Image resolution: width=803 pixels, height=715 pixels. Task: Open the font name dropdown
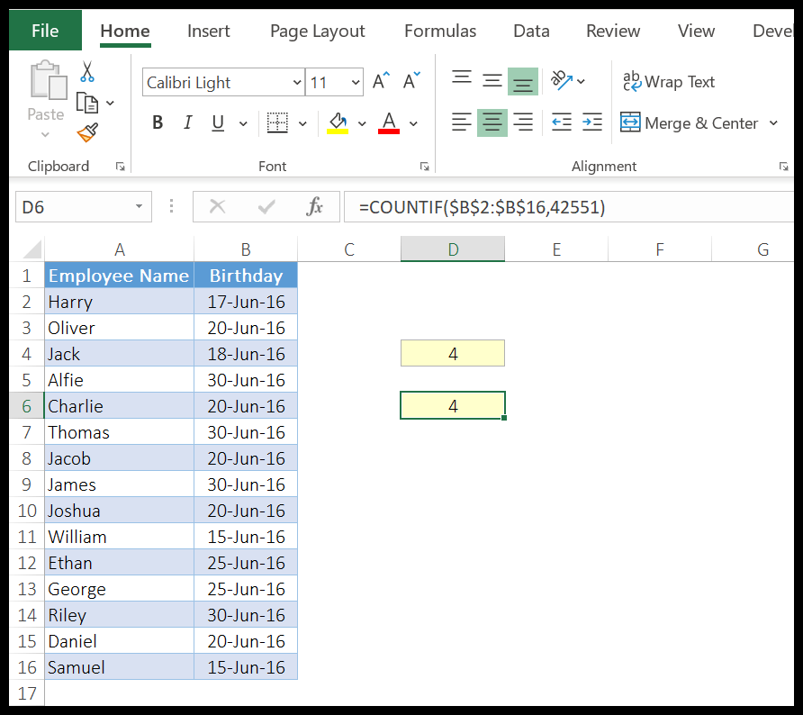point(298,82)
